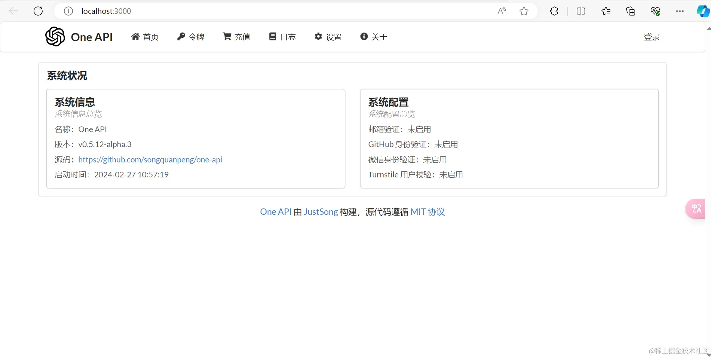Click the 登录 login link
Screen dimensions: 711x357
click(x=652, y=36)
